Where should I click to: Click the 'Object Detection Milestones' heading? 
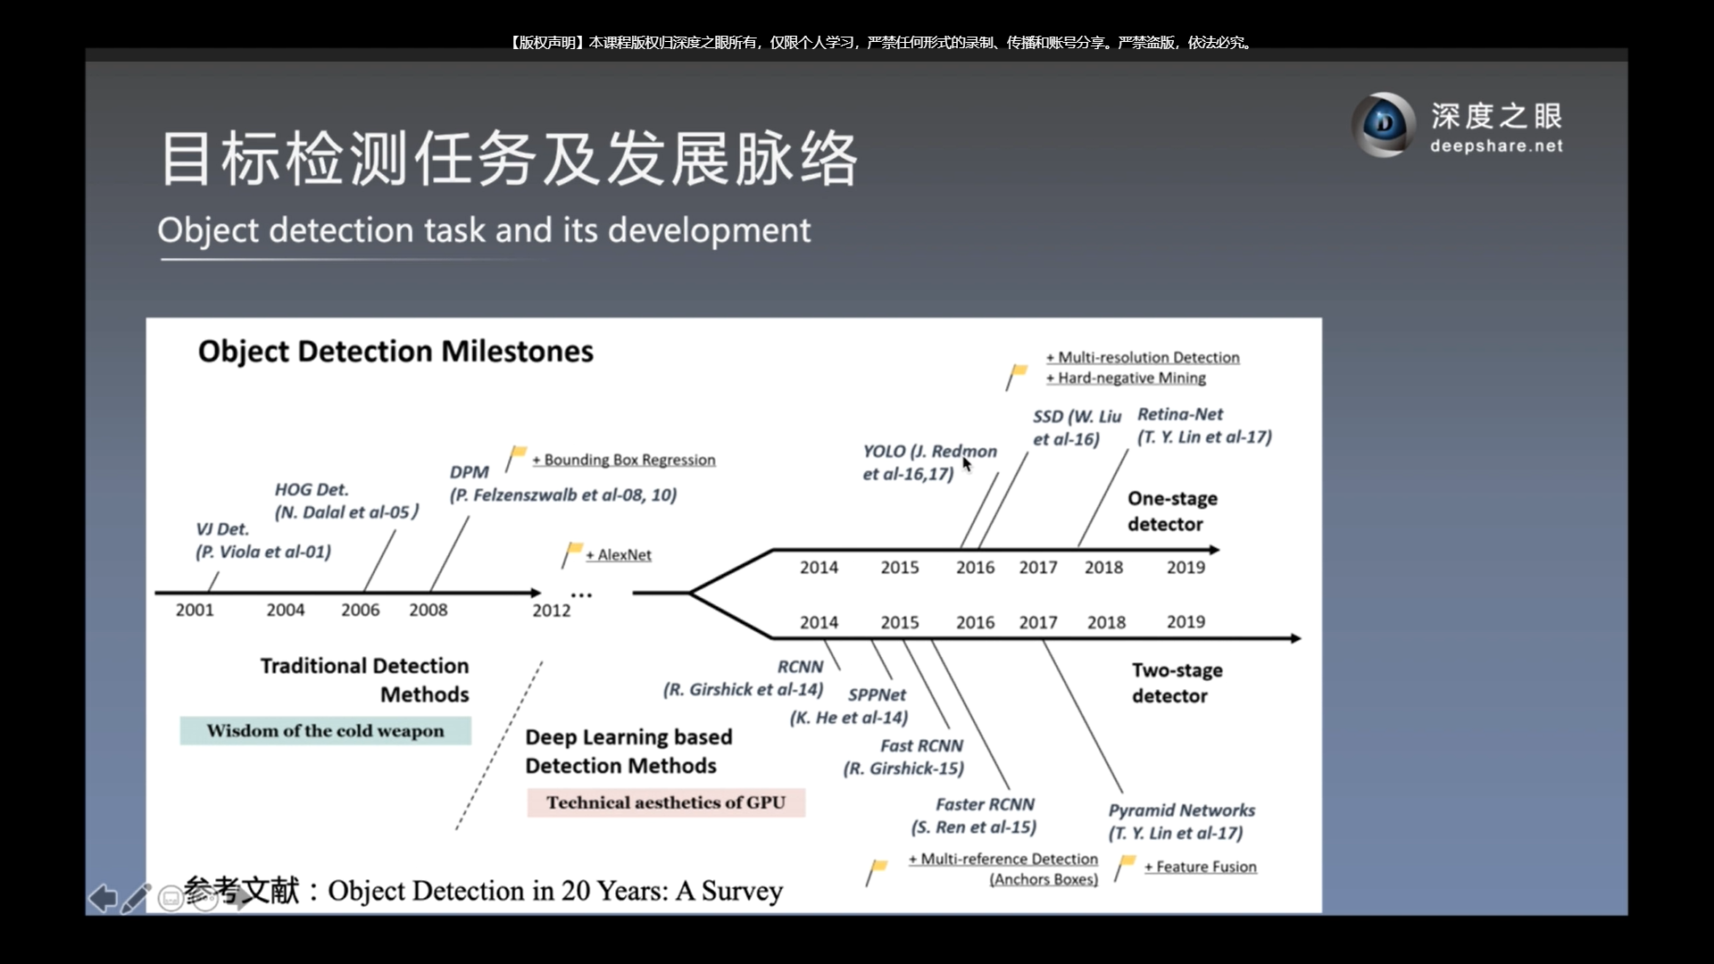pos(395,351)
